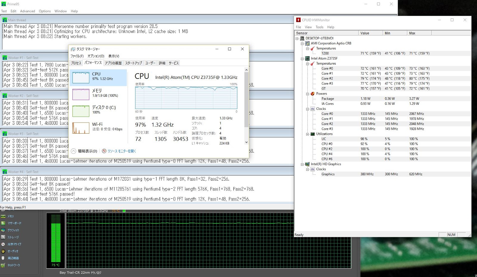
Task: Open Task Manager ファイル(F) menu
Action: pyautogui.click(x=77, y=56)
